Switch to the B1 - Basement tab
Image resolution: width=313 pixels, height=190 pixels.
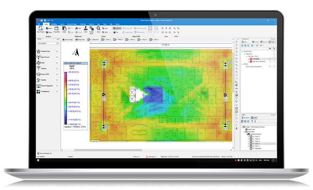(x=93, y=39)
